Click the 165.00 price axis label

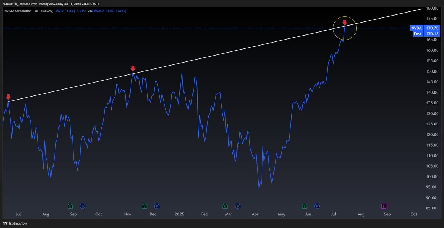point(432,40)
